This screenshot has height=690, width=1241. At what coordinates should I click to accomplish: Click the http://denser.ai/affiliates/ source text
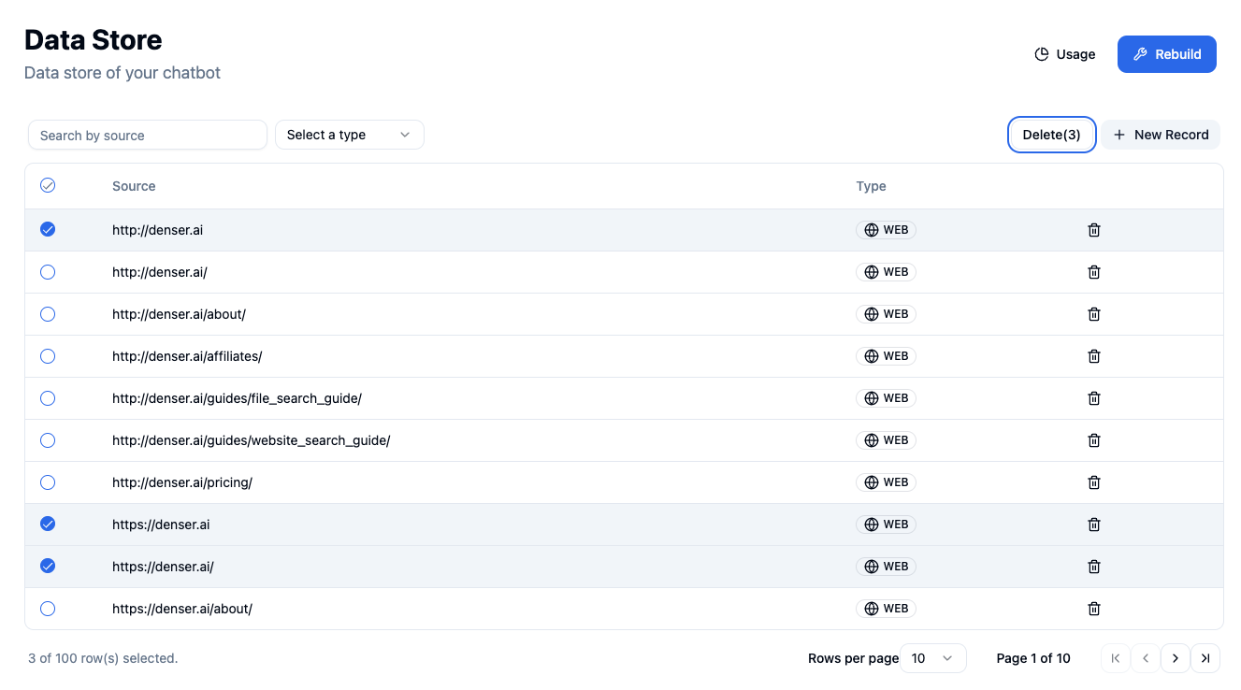coord(187,356)
